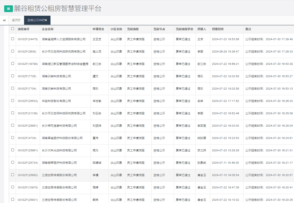Screen dimensions: 294x203
Task: Check the row checkbox for GXGZF(24475)
Action: click(13, 39)
